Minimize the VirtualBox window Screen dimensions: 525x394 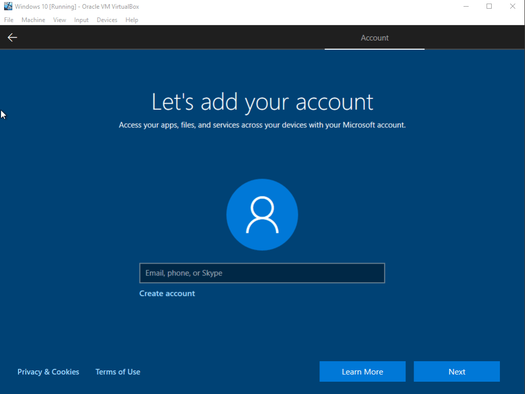(x=466, y=7)
